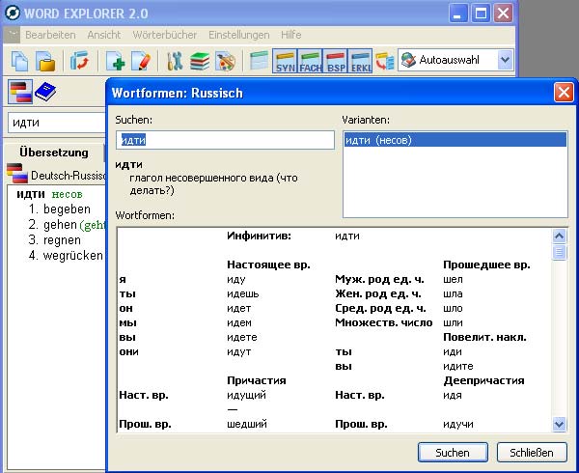Open the Bearbeiten menu

(50, 35)
